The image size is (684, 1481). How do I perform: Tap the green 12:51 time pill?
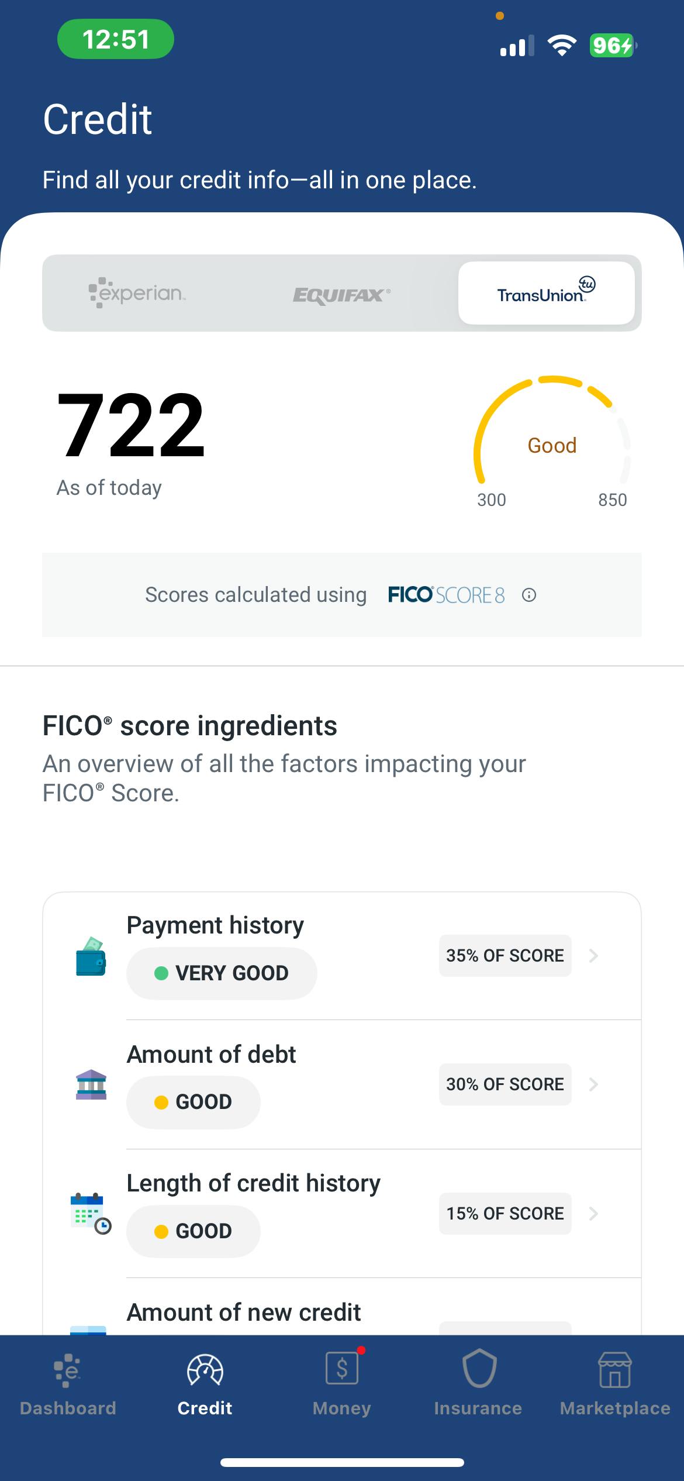(116, 39)
